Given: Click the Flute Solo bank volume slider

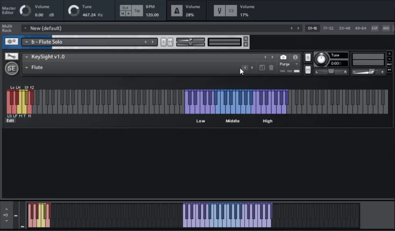Looking at the screenshot, I should pos(191,40).
